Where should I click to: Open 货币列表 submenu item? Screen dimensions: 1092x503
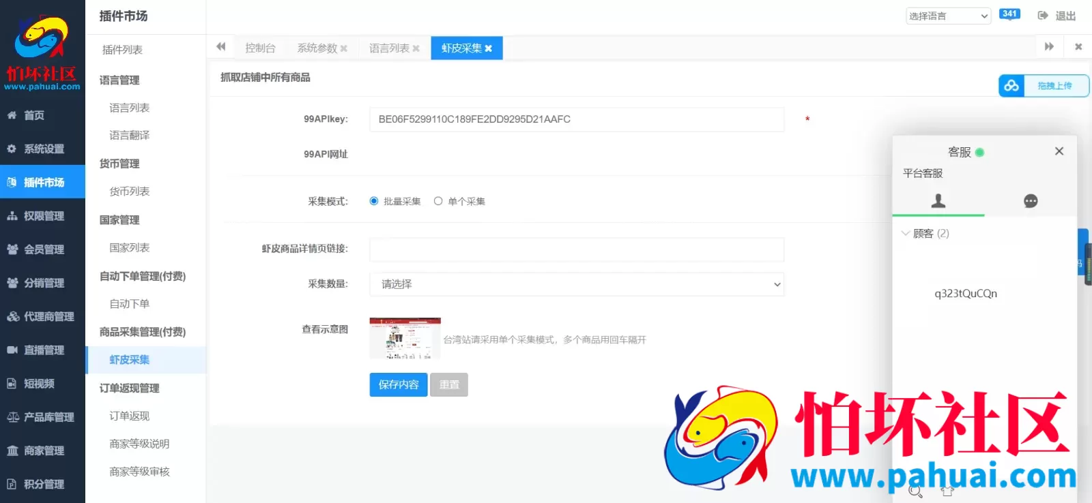pos(129,192)
